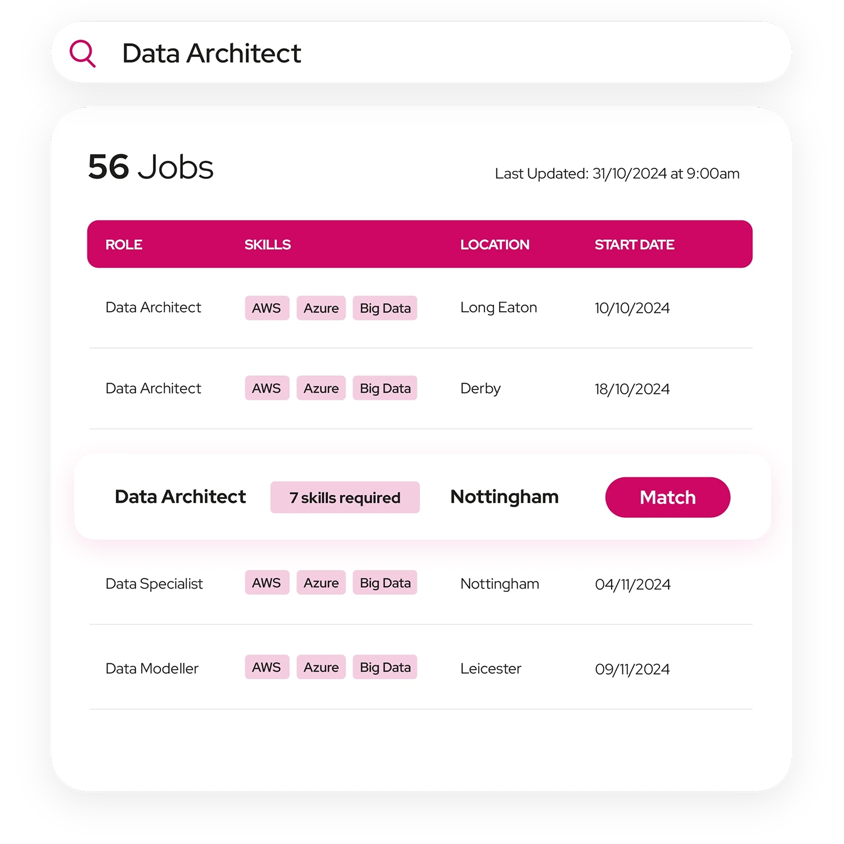The width and height of the screenshot is (844, 844).
Task: Click the magenta search magnifier icon
Action: coord(83,53)
